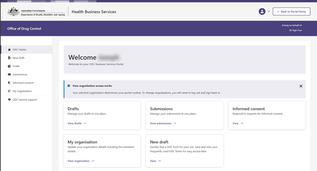Open Drafts from sidebar menu
The height and width of the screenshot is (171, 317).
point(27,66)
